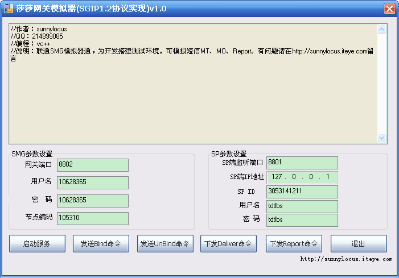Click the log scrollbar up arrow
This screenshot has height=278, width=399.
click(x=381, y=30)
